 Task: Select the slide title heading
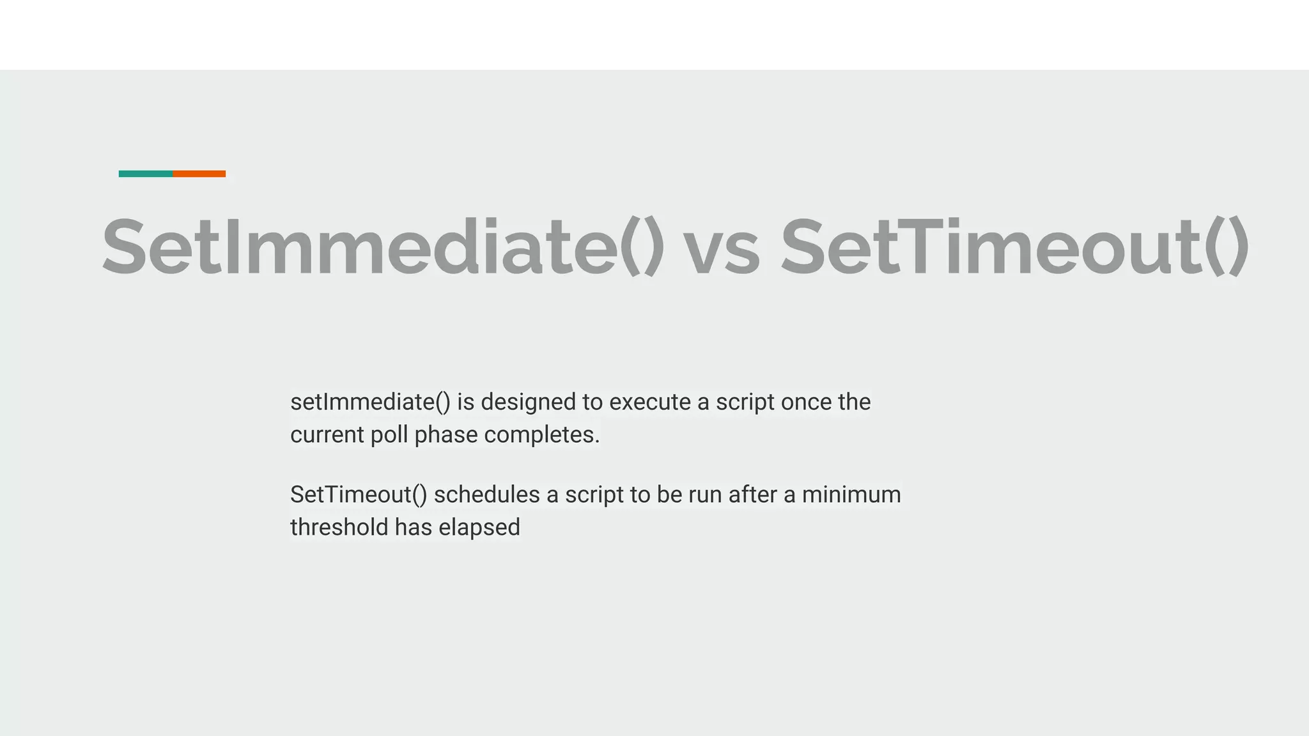pyautogui.click(x=675, y=247)
